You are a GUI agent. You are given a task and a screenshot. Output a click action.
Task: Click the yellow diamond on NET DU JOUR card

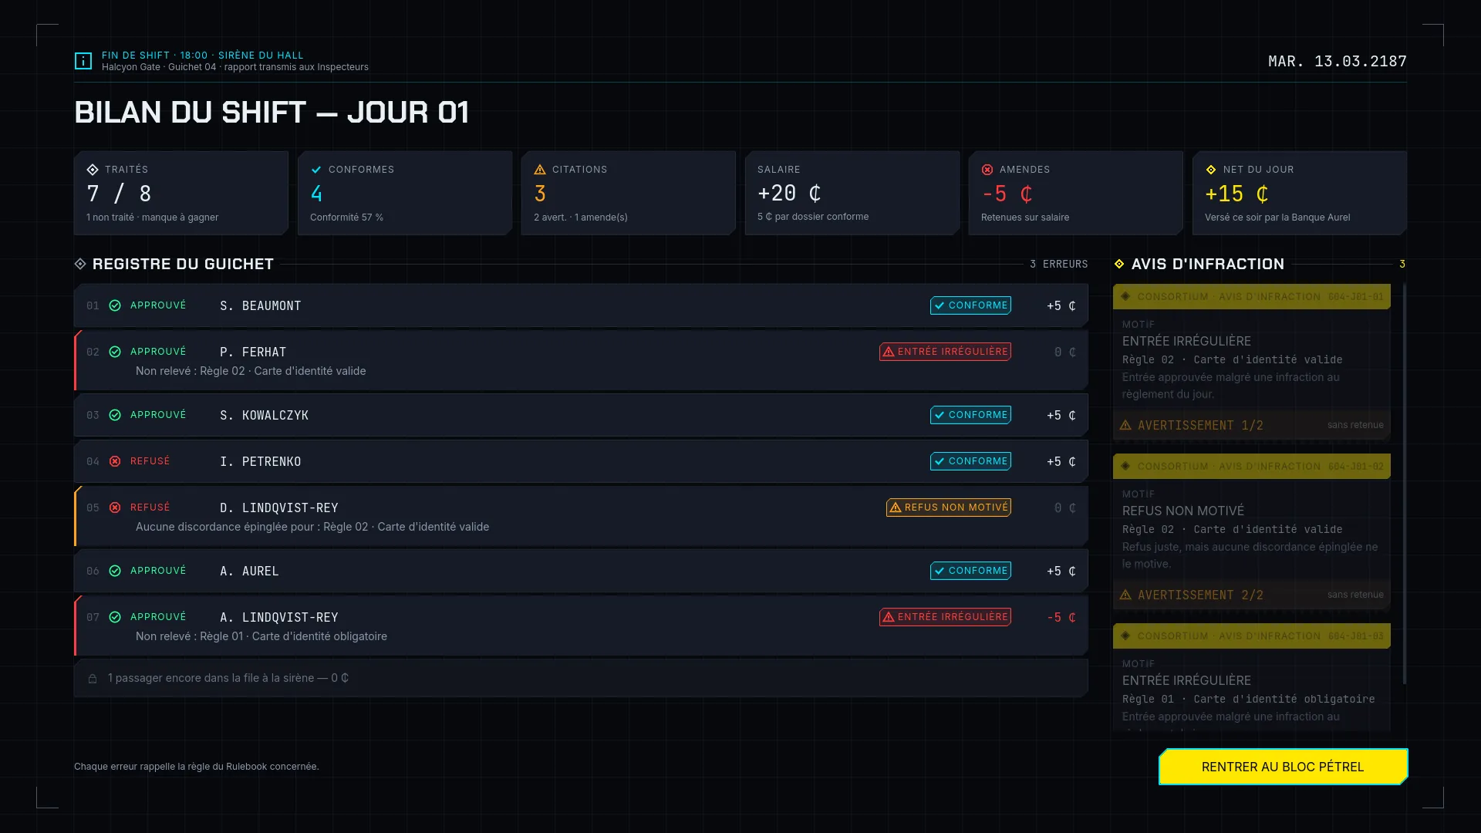[1211, 170]
